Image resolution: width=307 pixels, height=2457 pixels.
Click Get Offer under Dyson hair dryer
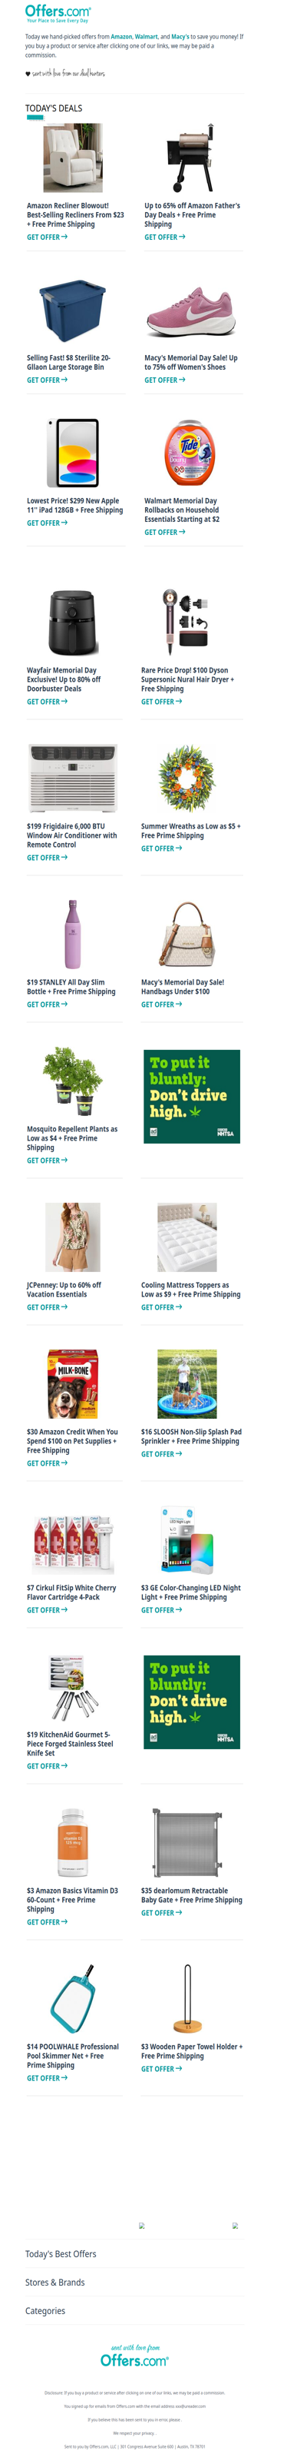(161, 702)
